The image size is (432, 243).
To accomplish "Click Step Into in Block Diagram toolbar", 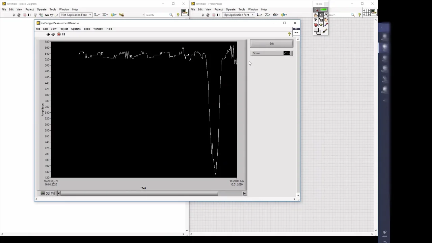I will click(47, 15).
